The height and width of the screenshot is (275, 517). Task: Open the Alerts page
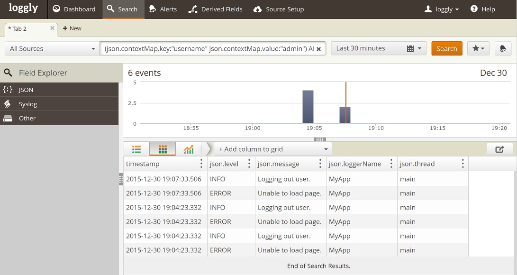[x=163, y=9]
